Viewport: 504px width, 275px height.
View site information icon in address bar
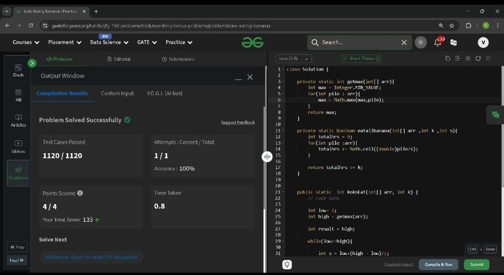[45, 26]
